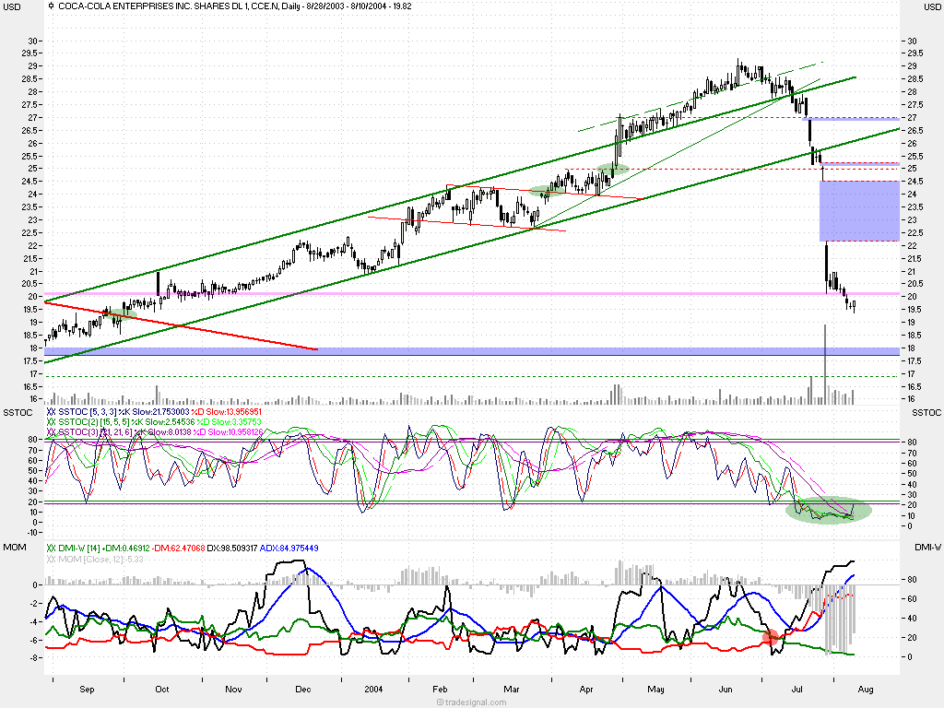Click the USD label at top left
944x708 pixels.
click(x=11, y=7)
